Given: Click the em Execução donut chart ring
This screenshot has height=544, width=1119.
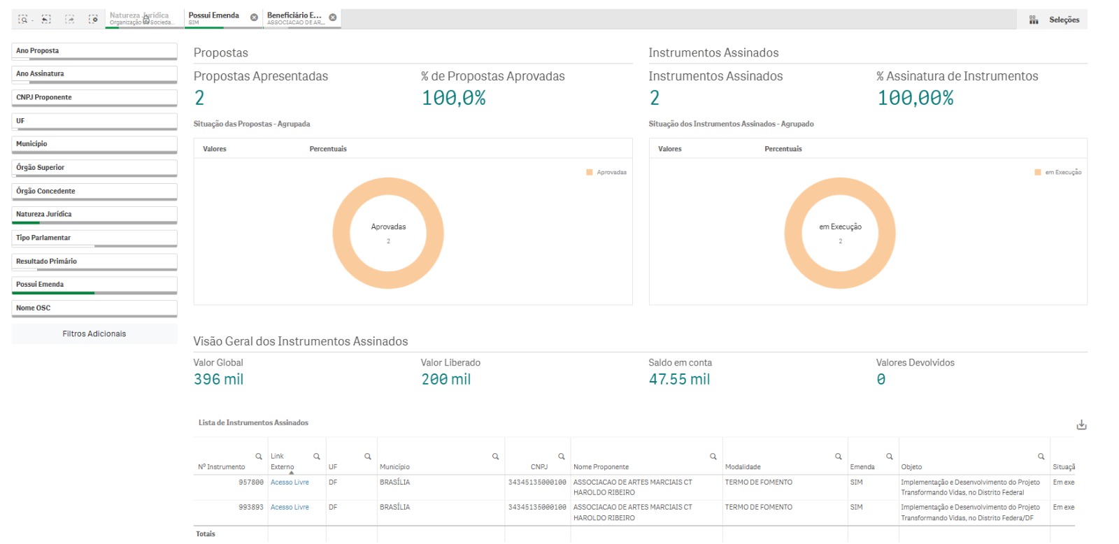Looking at the screenshot, I should pyautogui.click(x=840, y=186).
